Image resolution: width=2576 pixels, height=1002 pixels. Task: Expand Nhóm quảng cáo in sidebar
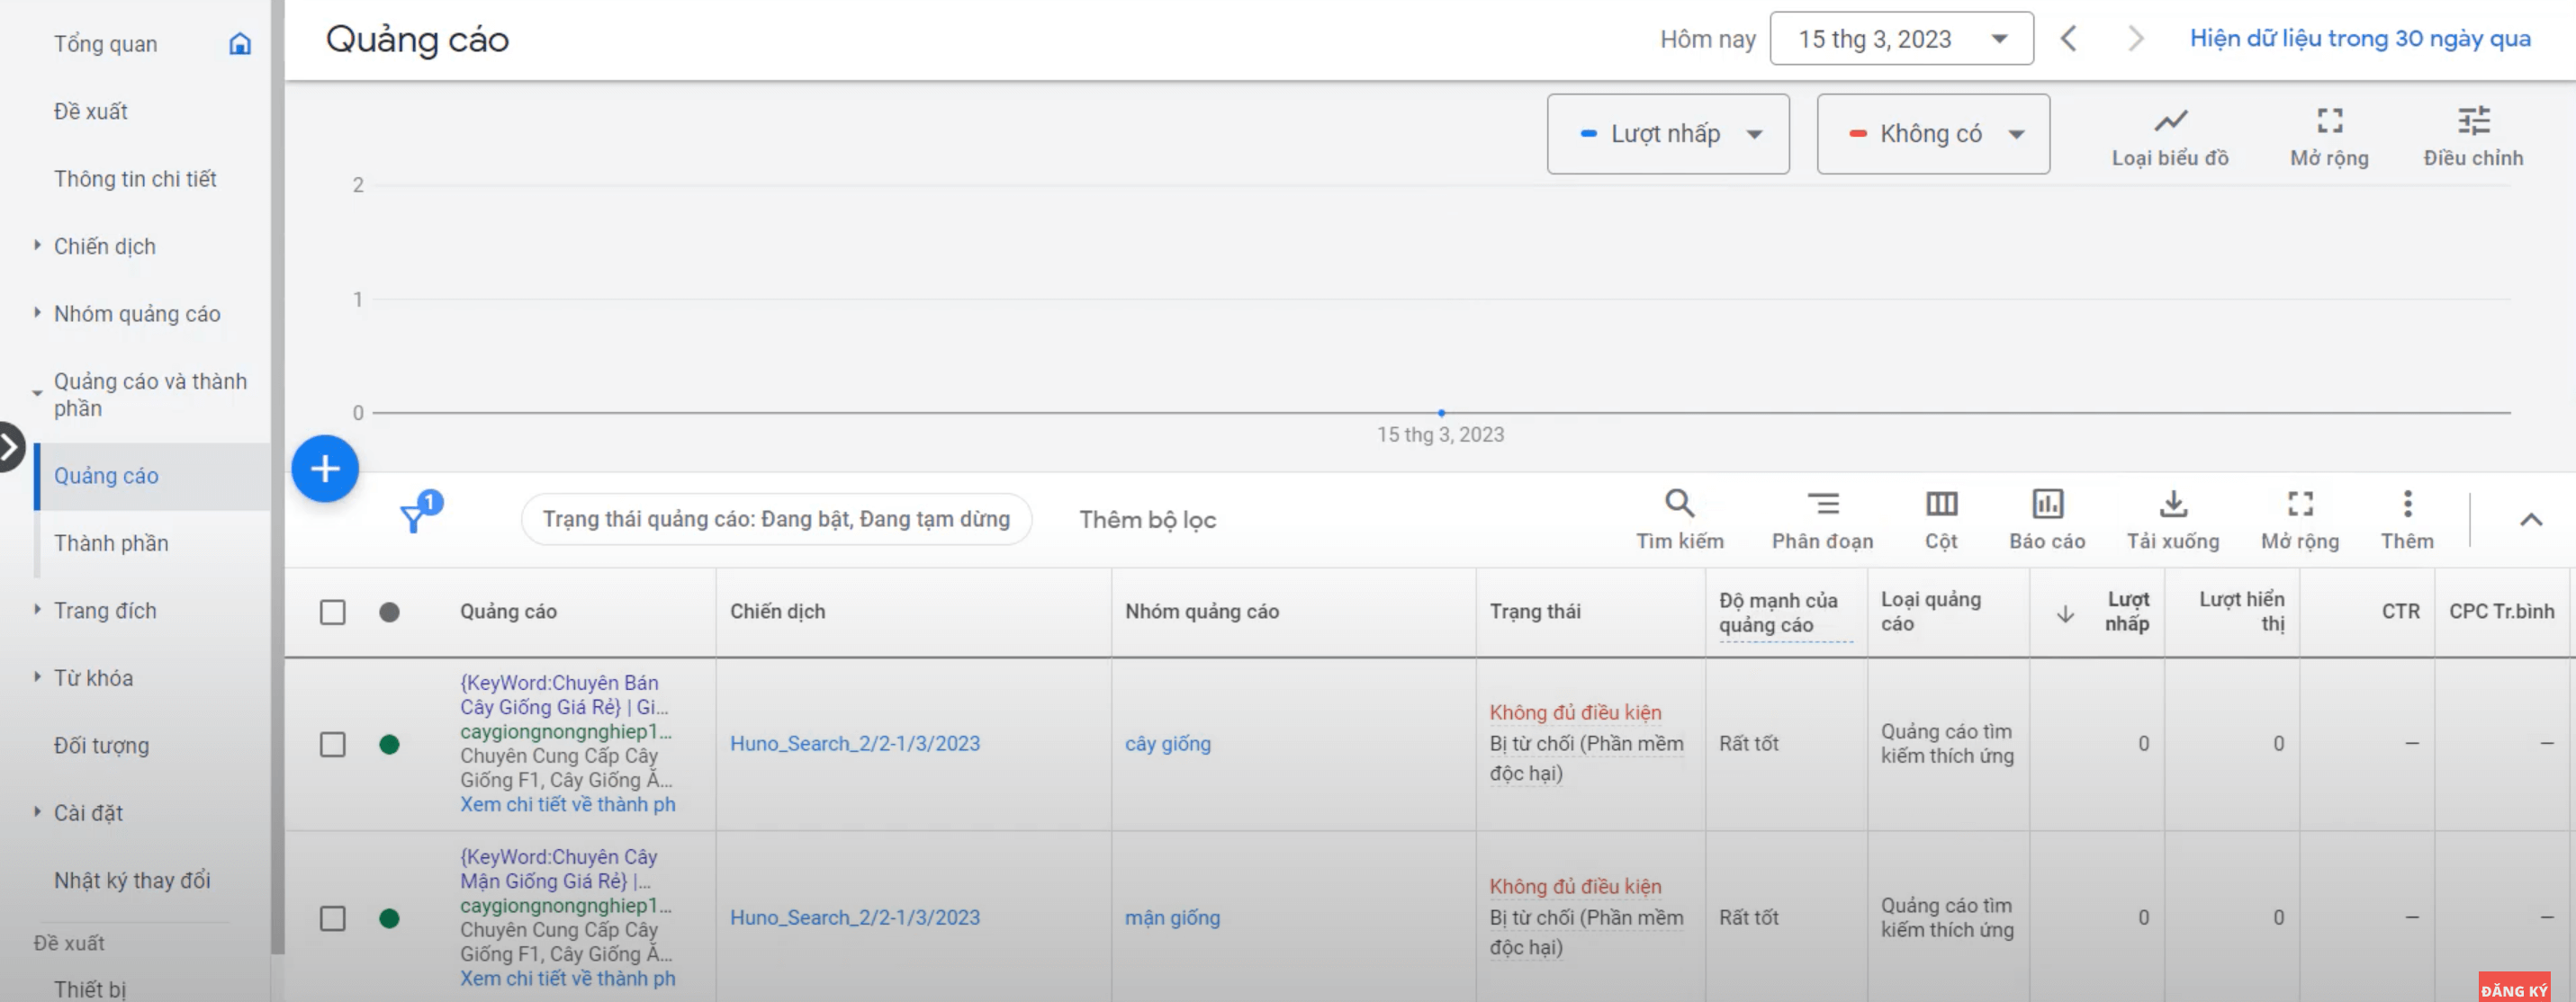37,313
